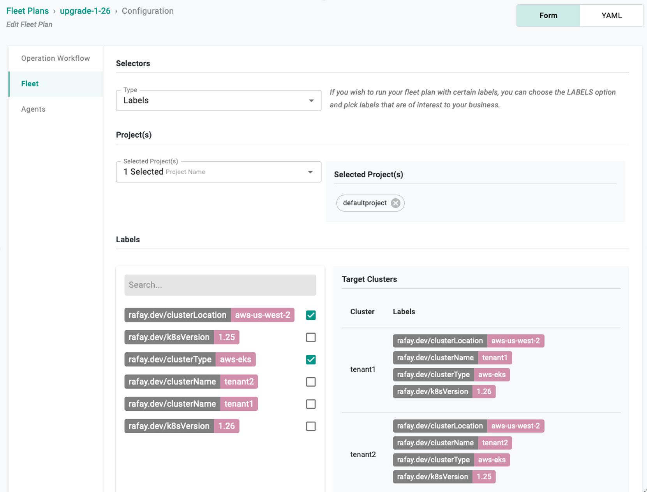Open upgrade-1-26 breadcrumb link
The height and width of the screenshot is (492, 647).
(85, 11)
